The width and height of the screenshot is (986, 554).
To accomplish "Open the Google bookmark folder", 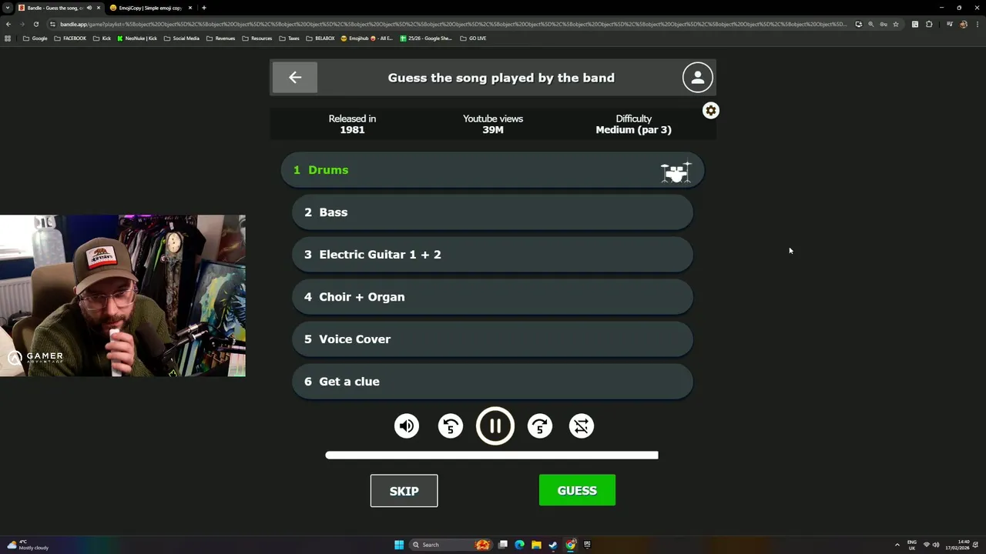I will click(x=35, y=38).
